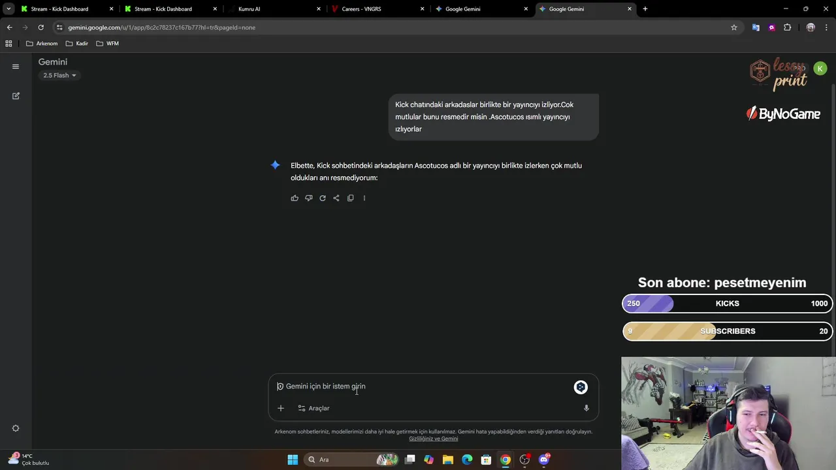Click the KICKS goal progress bar
The height and width of the screenshot is (470, 836).
point(728,304)
